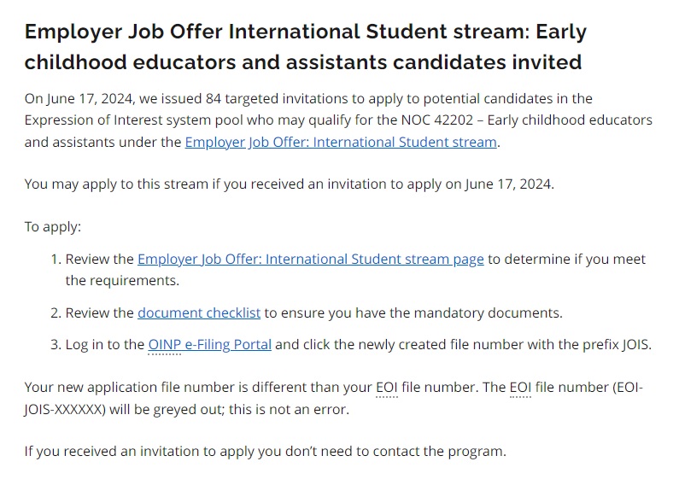Click the number 84 in targeted invitations sentence

[214, 99]
